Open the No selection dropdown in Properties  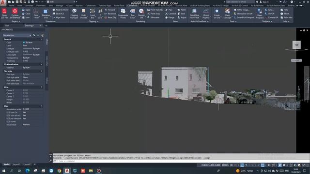point(17,35)
